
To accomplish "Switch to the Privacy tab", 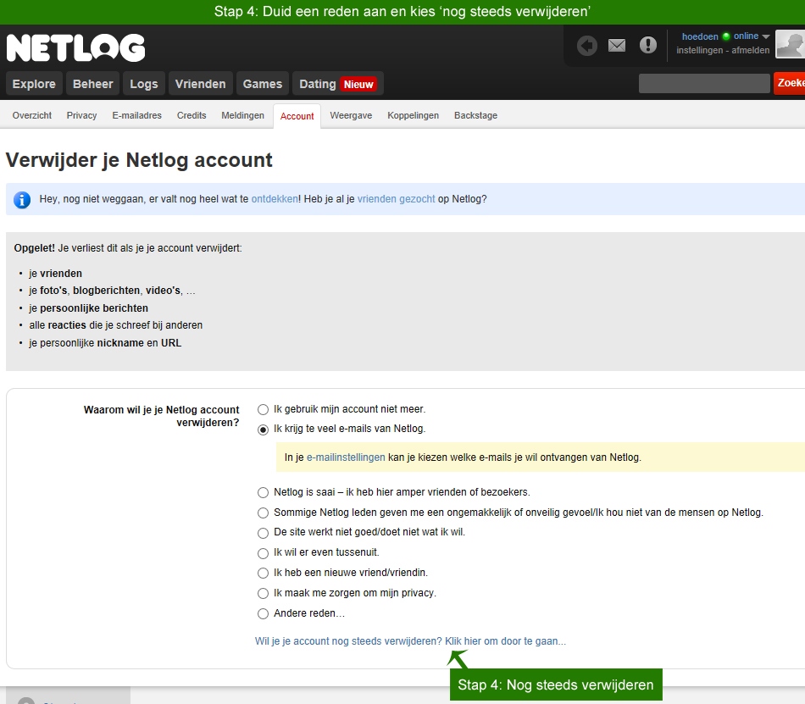I will (81, 115).
